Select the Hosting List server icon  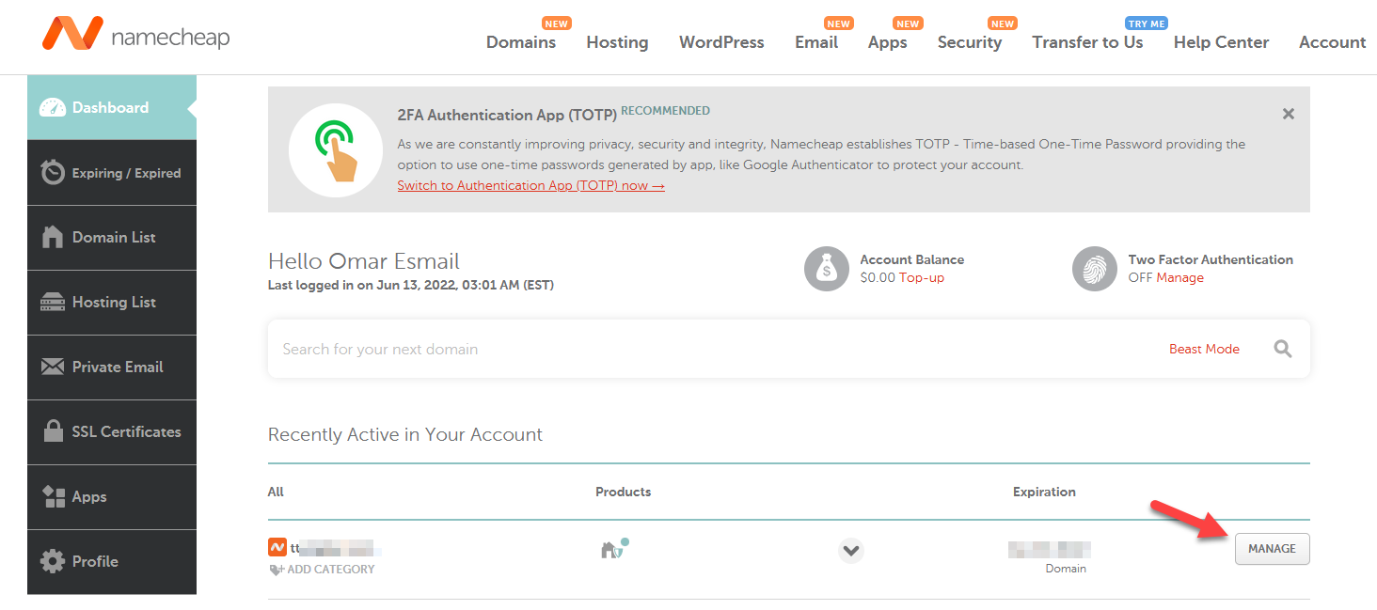click(x=53, y=302)
